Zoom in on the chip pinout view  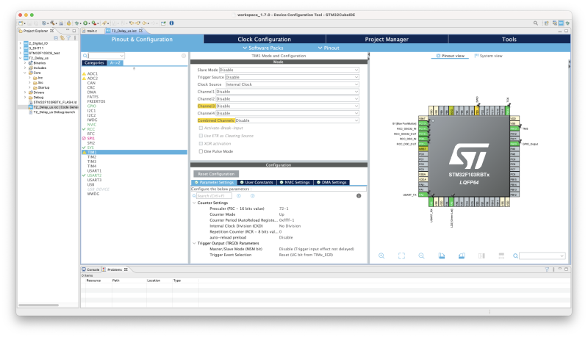pos(381,256)
